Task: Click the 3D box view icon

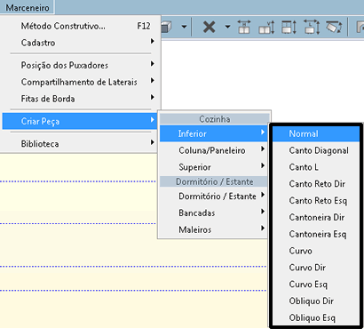Action: pos(167,28)
